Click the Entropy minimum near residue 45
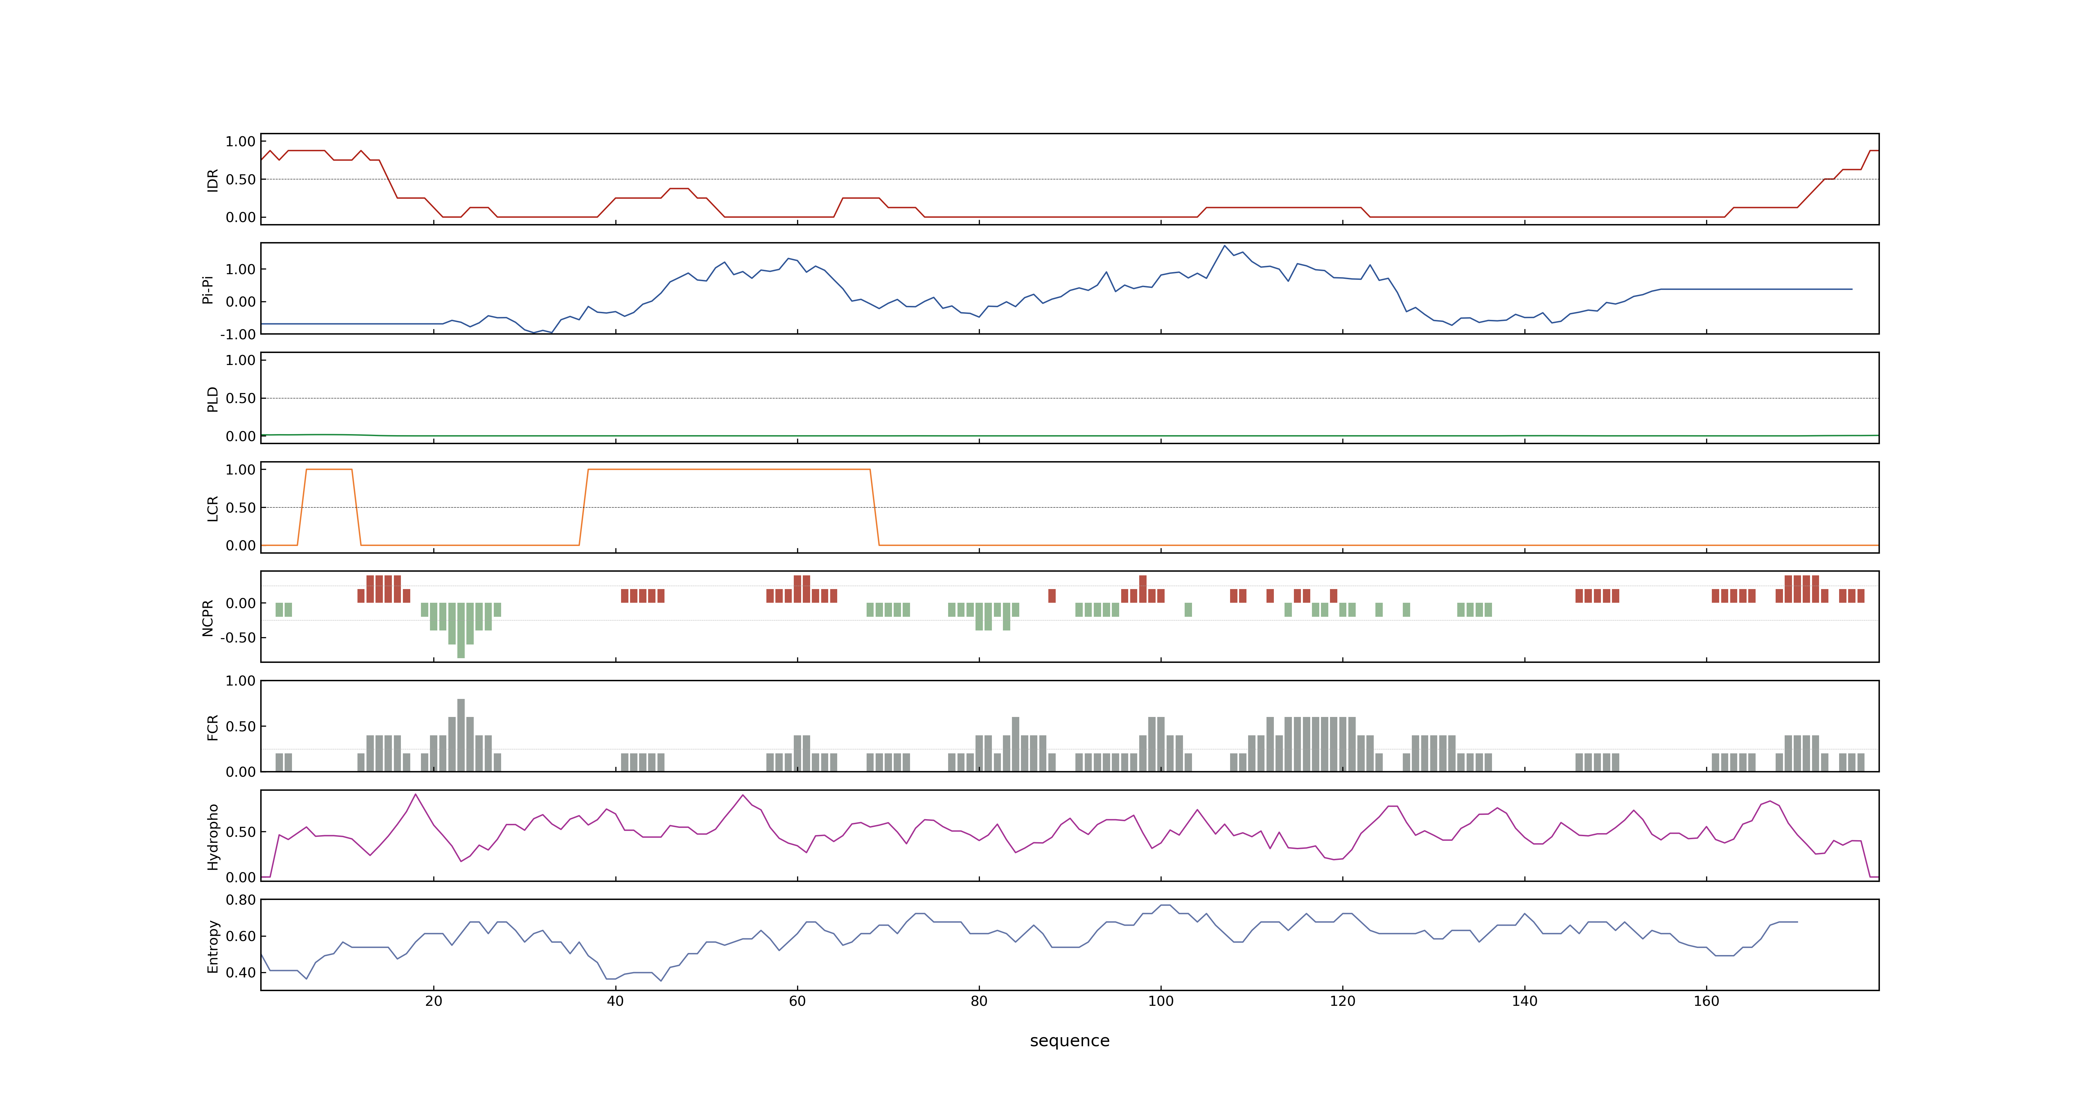The width and height of the screenshot is (2088, 1113). click(660, 981)
